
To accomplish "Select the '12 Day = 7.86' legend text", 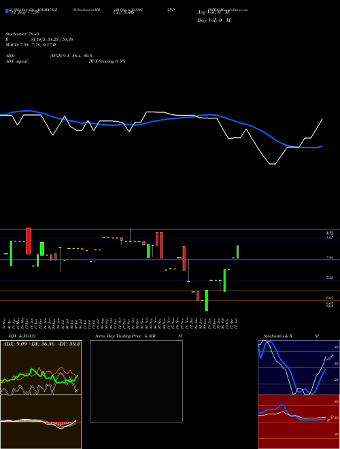I will click(24, 13).
